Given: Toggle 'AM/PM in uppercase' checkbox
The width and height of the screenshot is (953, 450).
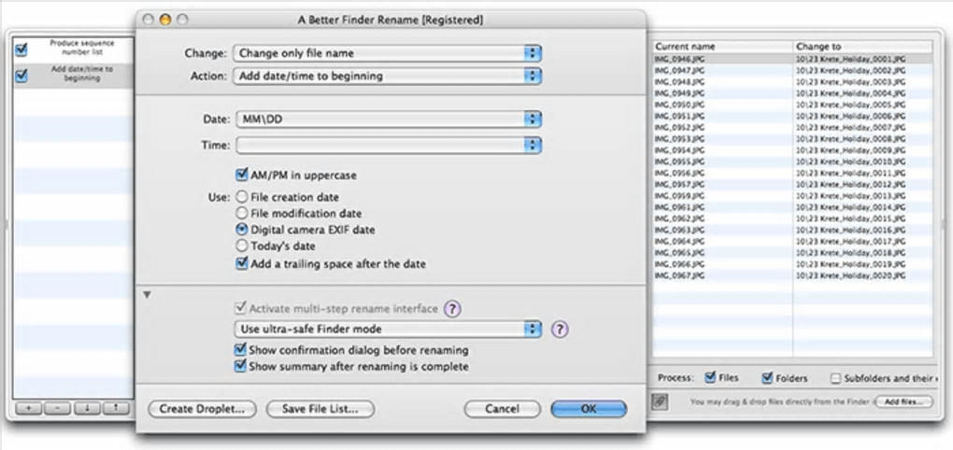Looking at the screenshot, I should tap(242, 175).
